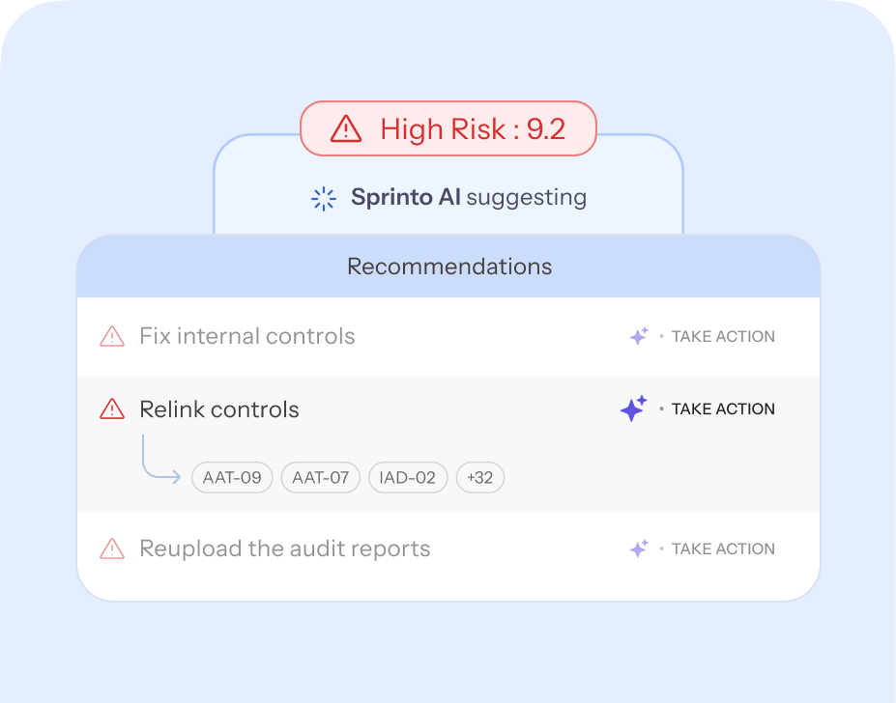Expand the +32 chip to reveal remaining controls
The width and height of the screenshot is (896, 703).
click(479, 477)
